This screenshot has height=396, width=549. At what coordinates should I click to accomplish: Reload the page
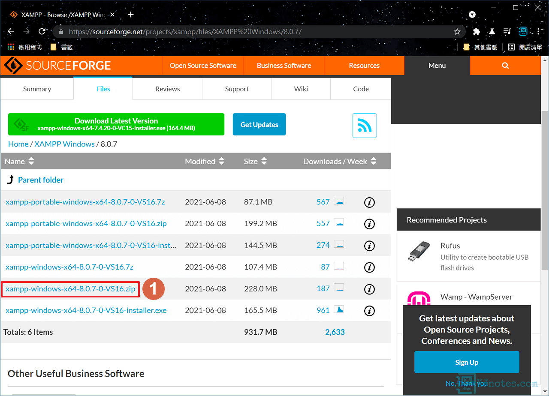click(42, 31)
